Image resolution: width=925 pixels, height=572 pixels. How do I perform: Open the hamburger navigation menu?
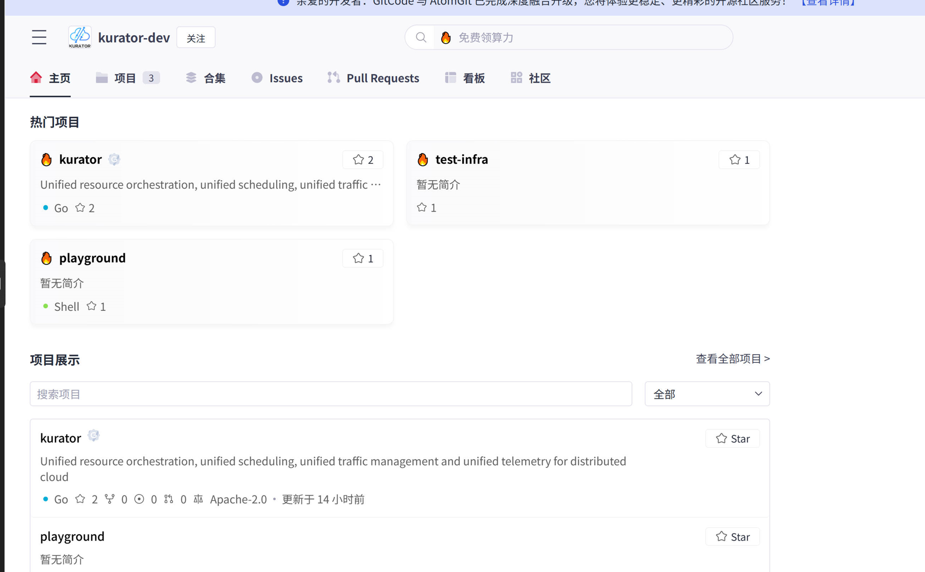[39, 37]
